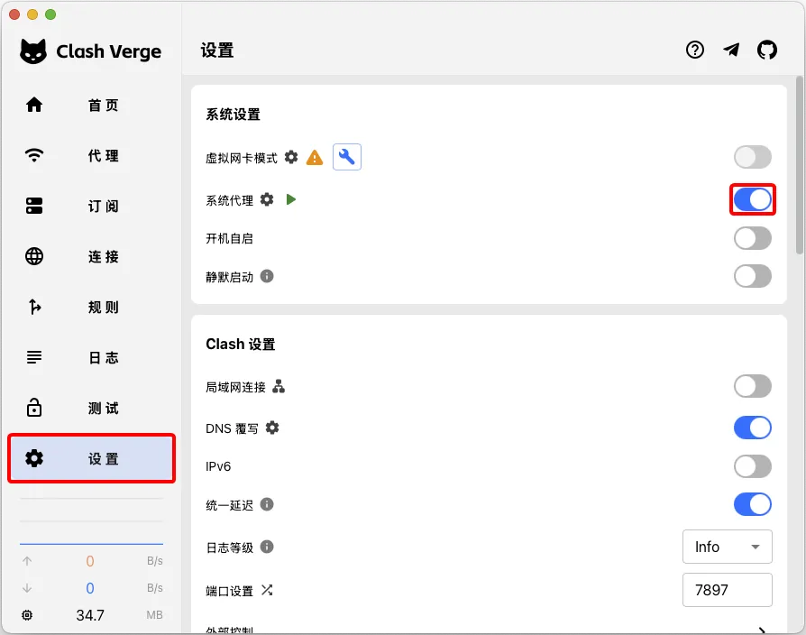Click the green play indicator icon
Viewport: 806px width, 635px height.
291,199
